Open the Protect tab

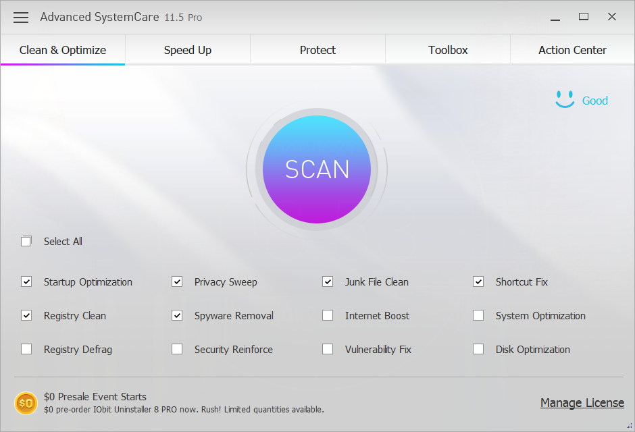point(317,50)
